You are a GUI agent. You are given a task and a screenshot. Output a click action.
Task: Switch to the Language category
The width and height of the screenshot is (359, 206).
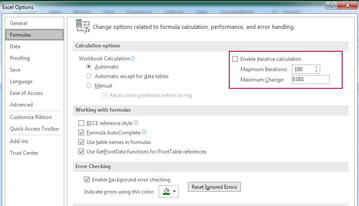pyautogui.click(x=34, y=81)
